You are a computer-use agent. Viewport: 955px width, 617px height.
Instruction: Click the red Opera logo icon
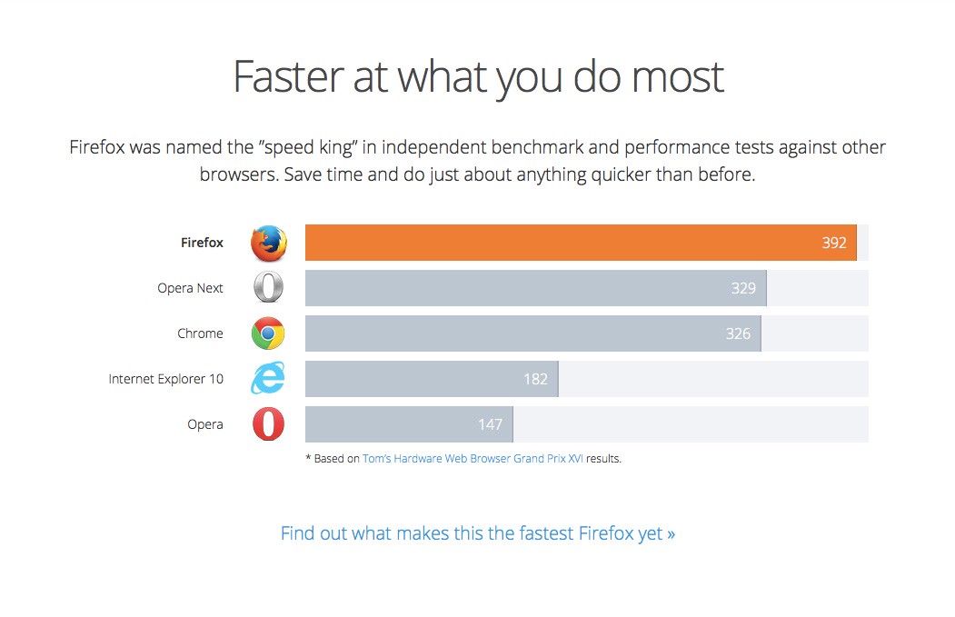269,424
